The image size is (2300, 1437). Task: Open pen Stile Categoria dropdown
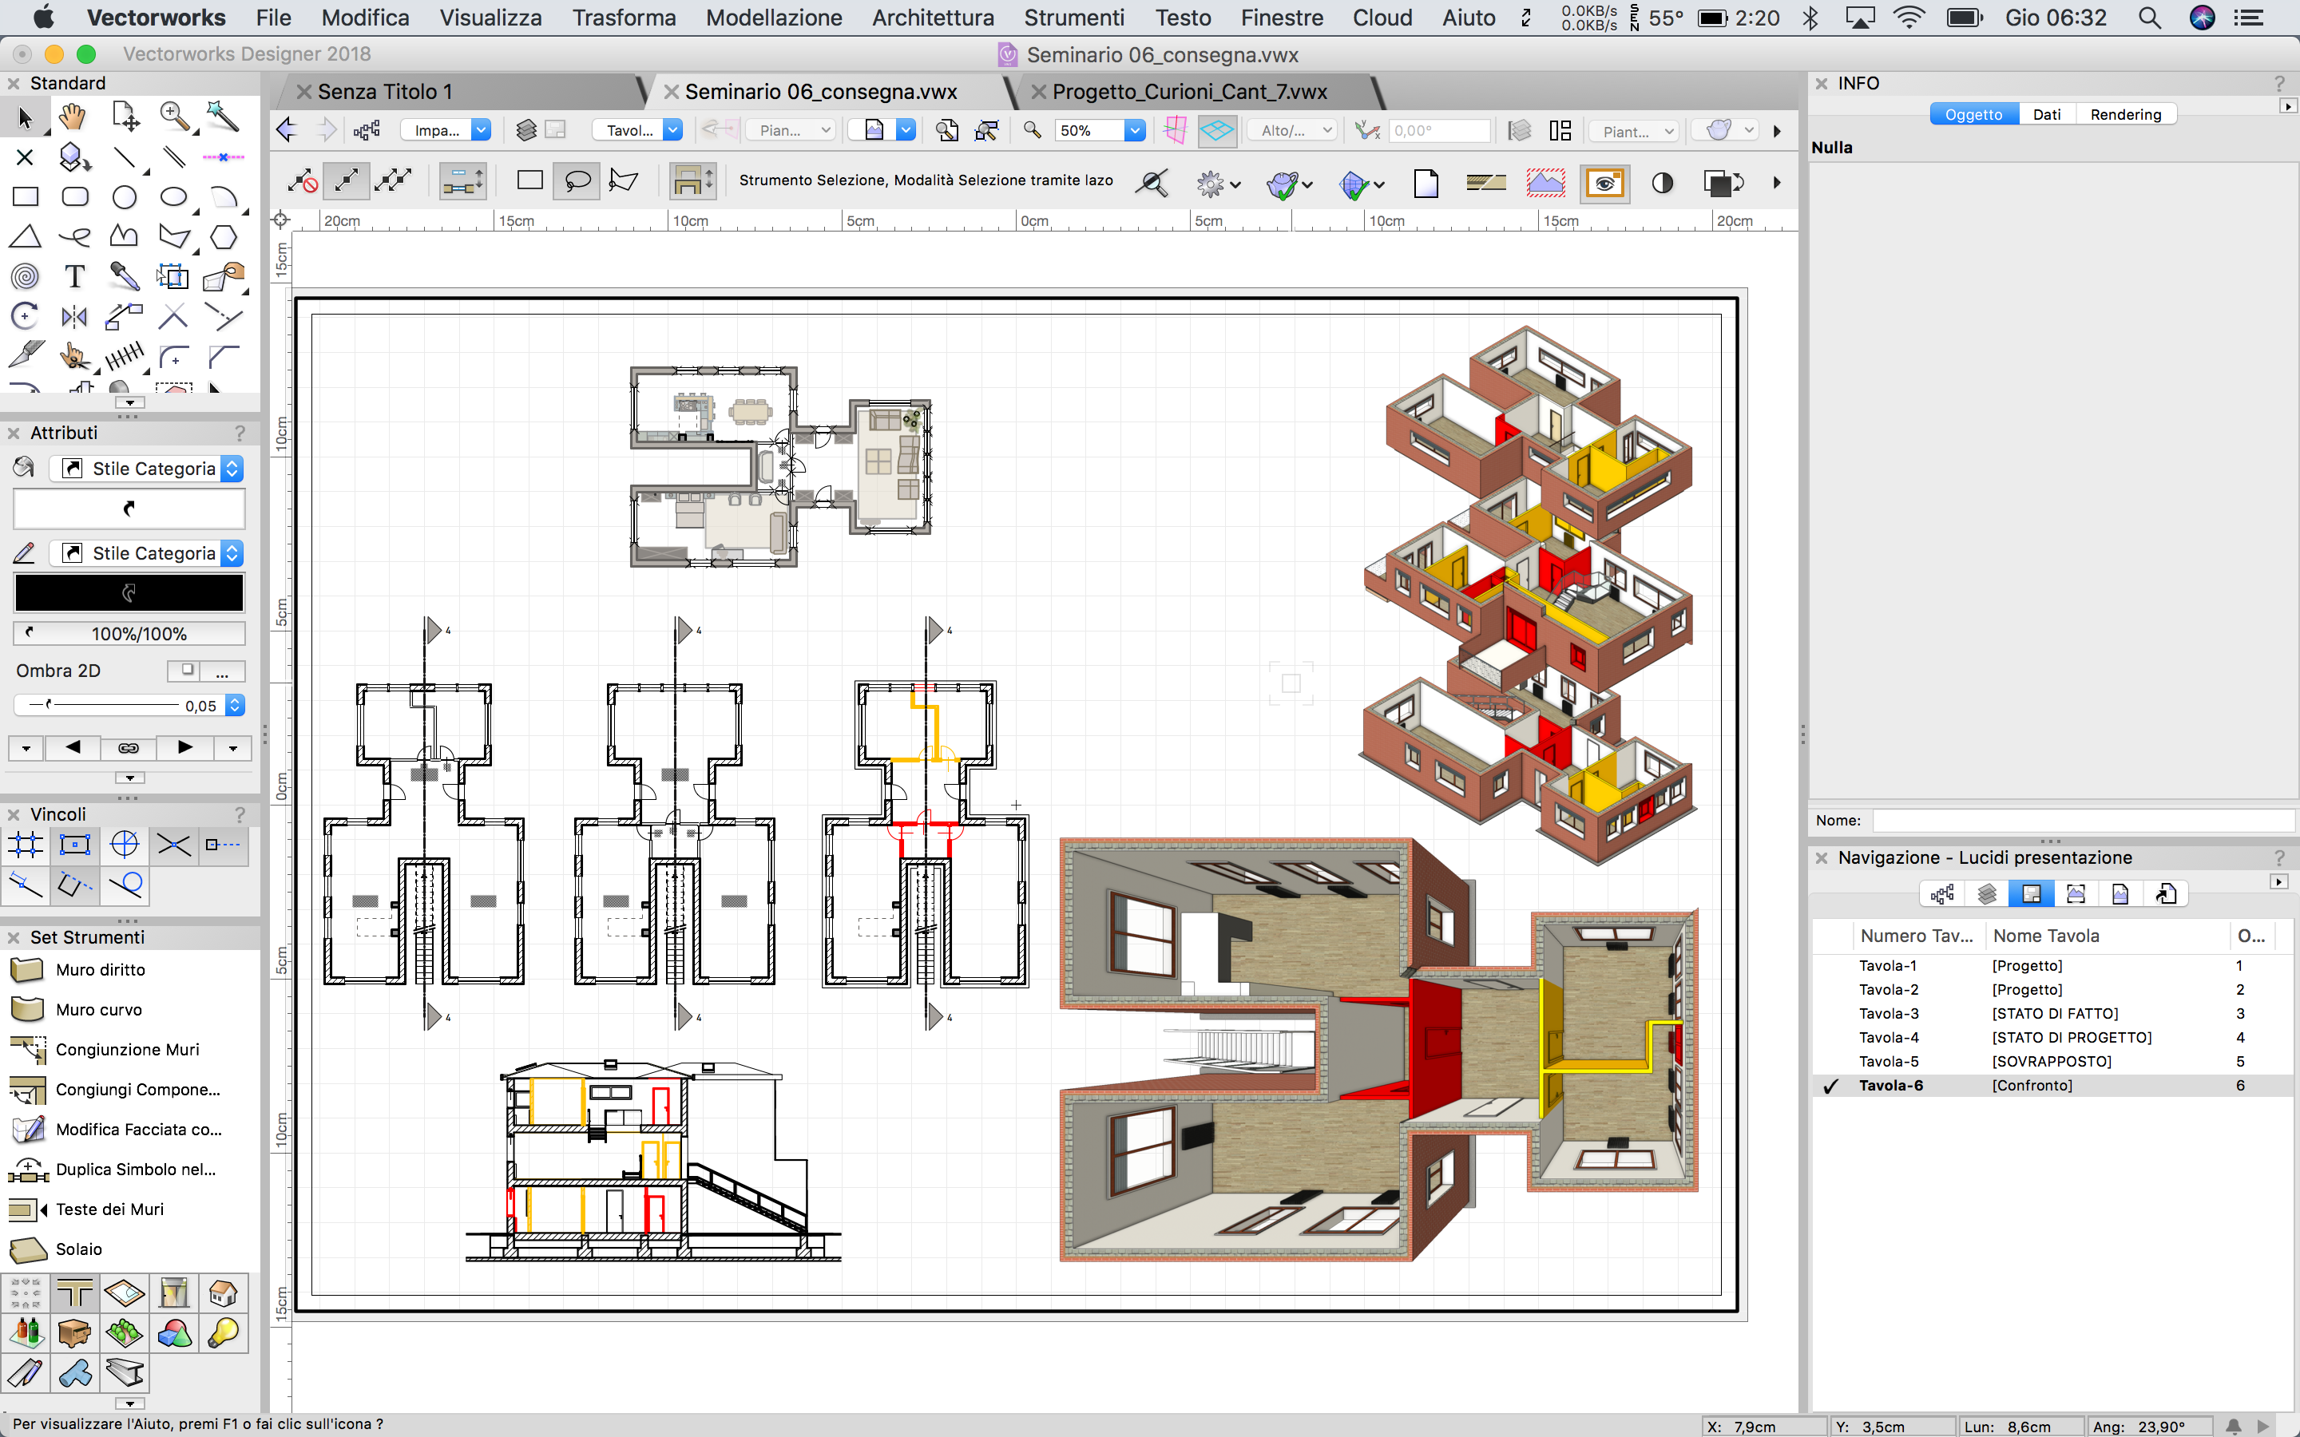(x=232, y=553)
